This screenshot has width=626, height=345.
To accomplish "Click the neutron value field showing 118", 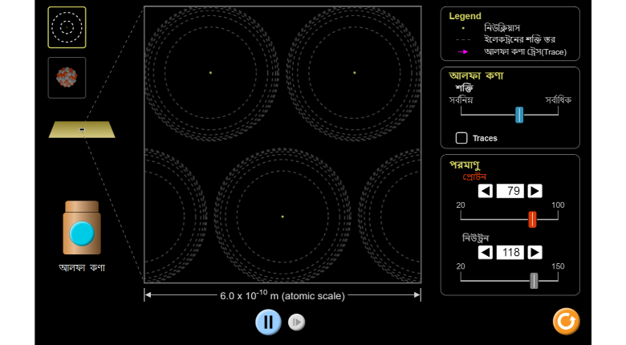I will pos(510,252).
